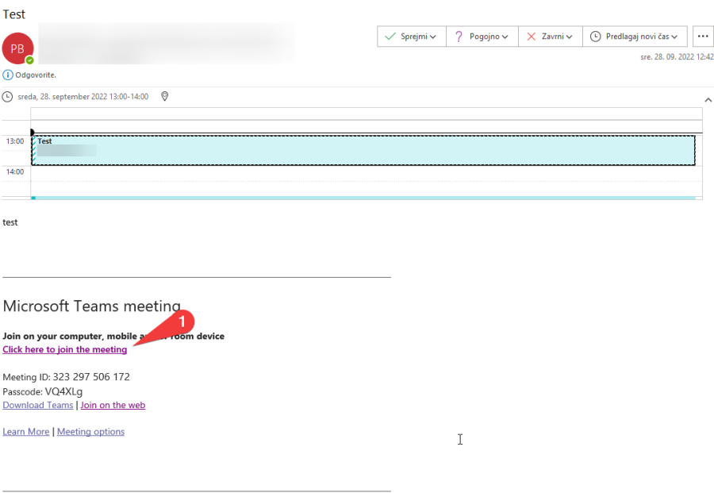Open the Meeting options link
Viewport: 714px width, 493px height.
click(x=90, y=432)
